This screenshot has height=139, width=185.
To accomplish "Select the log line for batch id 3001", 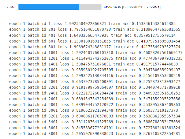I will point(94,111).
